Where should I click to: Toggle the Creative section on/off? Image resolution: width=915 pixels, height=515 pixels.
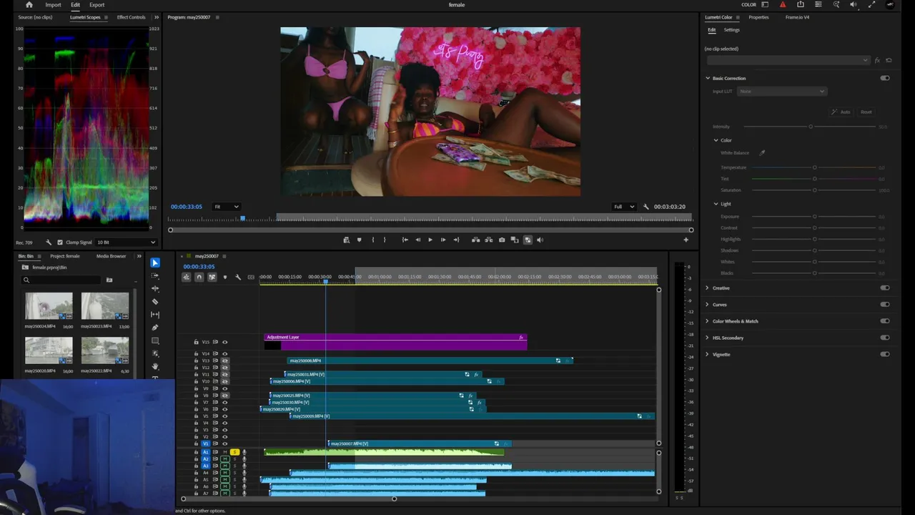[x=885, y=288]
